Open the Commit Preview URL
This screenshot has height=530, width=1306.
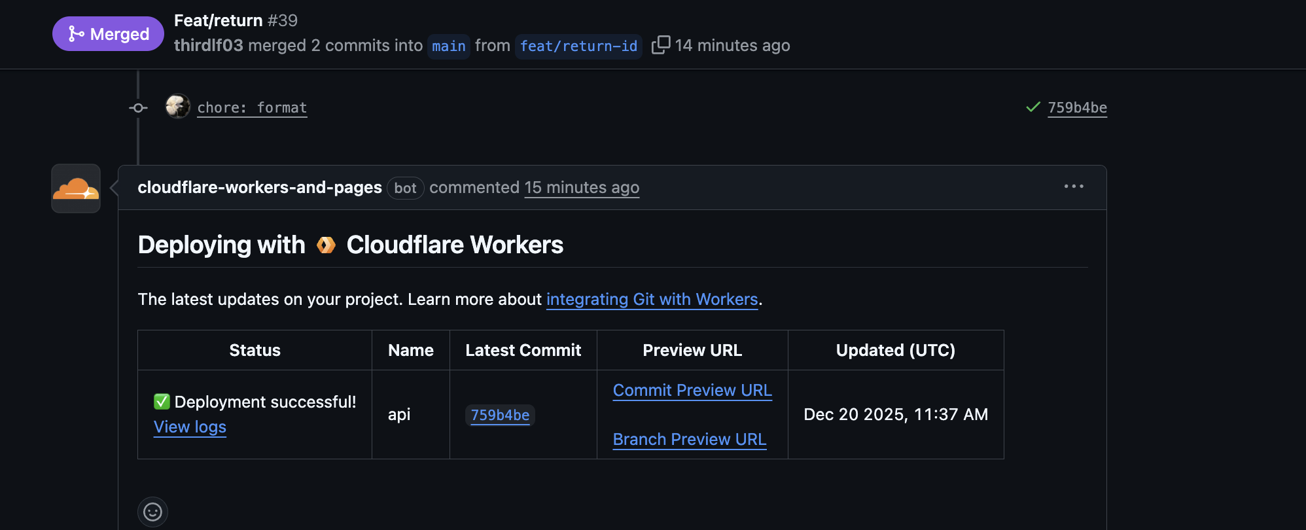click(x=692, y=391)
